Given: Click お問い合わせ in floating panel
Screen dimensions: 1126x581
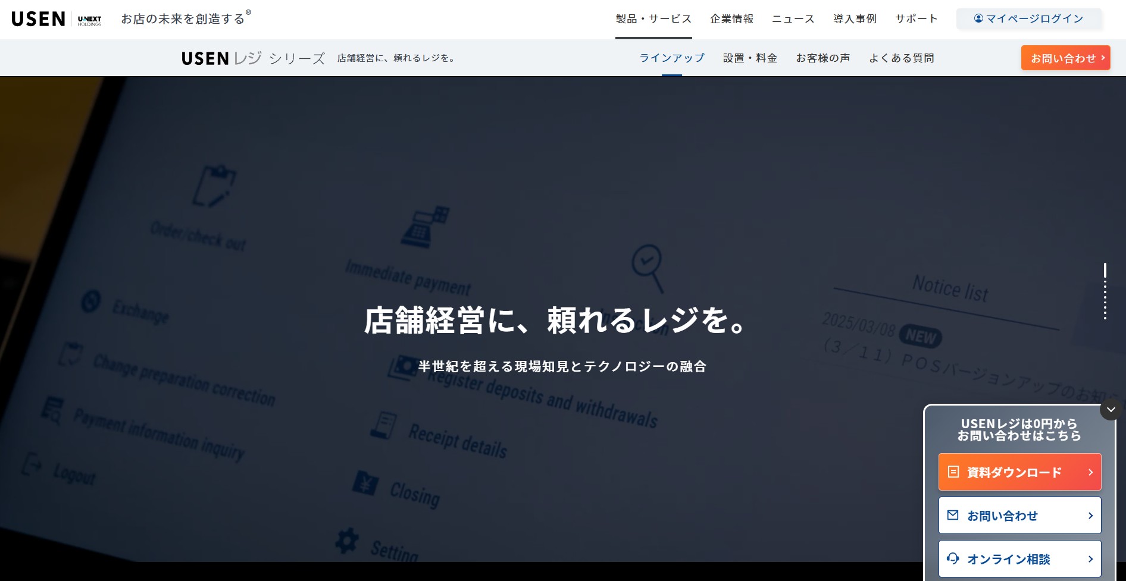Looking at the screenshot, I should [1019, 516].
